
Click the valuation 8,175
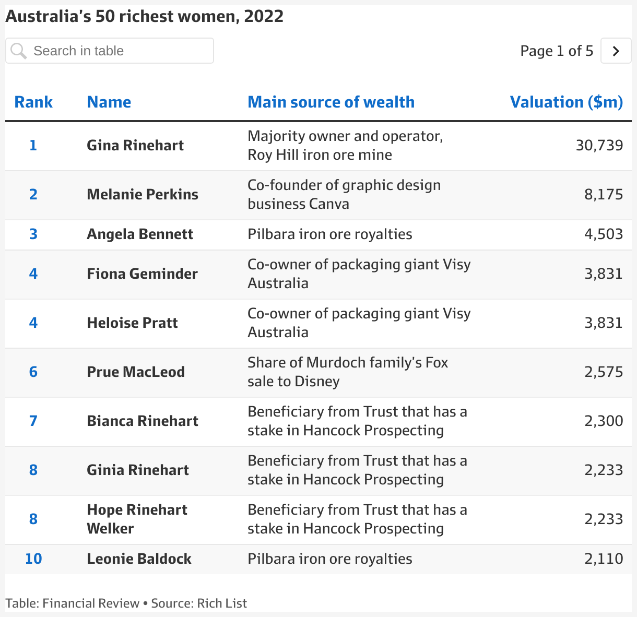pyautogui.click(x=604, y=194)
